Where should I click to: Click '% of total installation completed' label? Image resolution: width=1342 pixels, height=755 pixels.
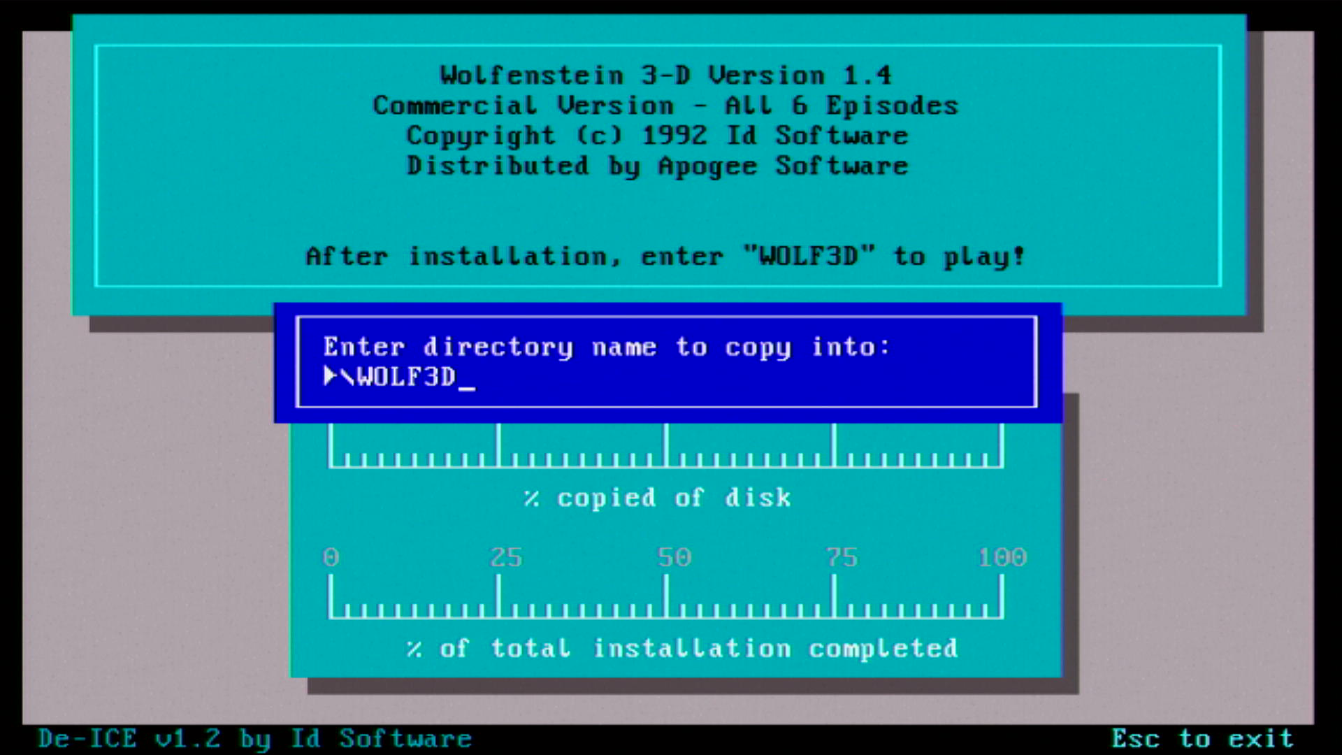pos(681,648)
